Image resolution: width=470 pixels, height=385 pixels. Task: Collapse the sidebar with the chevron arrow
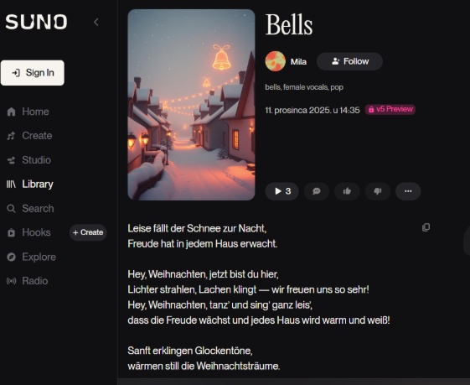click(x=96, y=22)
